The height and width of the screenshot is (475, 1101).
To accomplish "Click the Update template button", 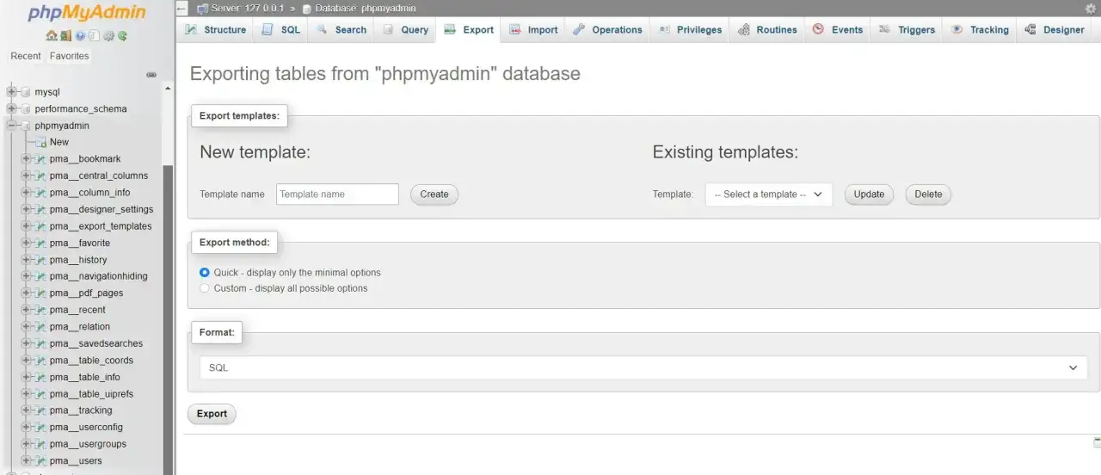I will tap(869, 194).
